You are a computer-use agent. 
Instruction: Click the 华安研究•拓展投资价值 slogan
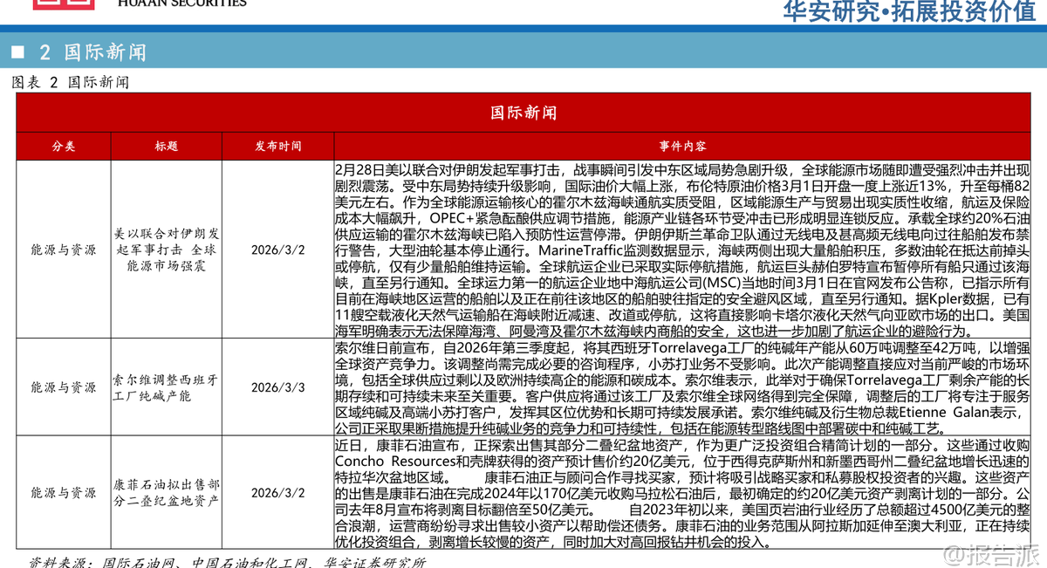907,10
